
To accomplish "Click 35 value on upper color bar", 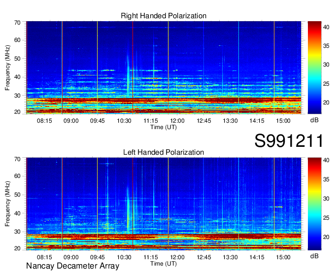I will point(326,46).
